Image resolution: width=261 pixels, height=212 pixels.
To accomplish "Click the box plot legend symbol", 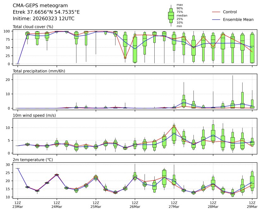I will pyautogui.click(x=171, y=15).
